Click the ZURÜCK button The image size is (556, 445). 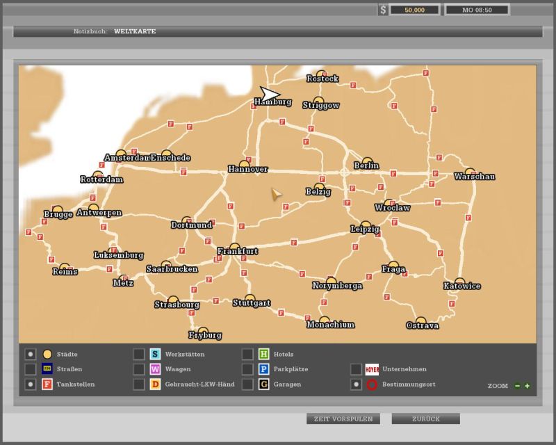point(425,419)
